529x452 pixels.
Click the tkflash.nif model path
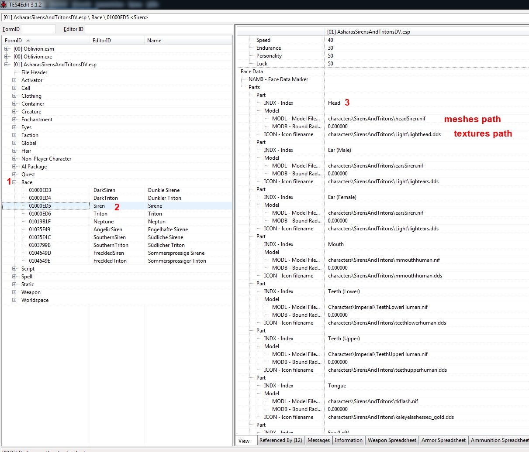point(373,401)
